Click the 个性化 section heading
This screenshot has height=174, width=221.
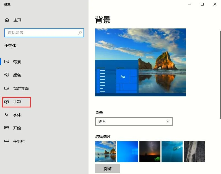point(10,46)
